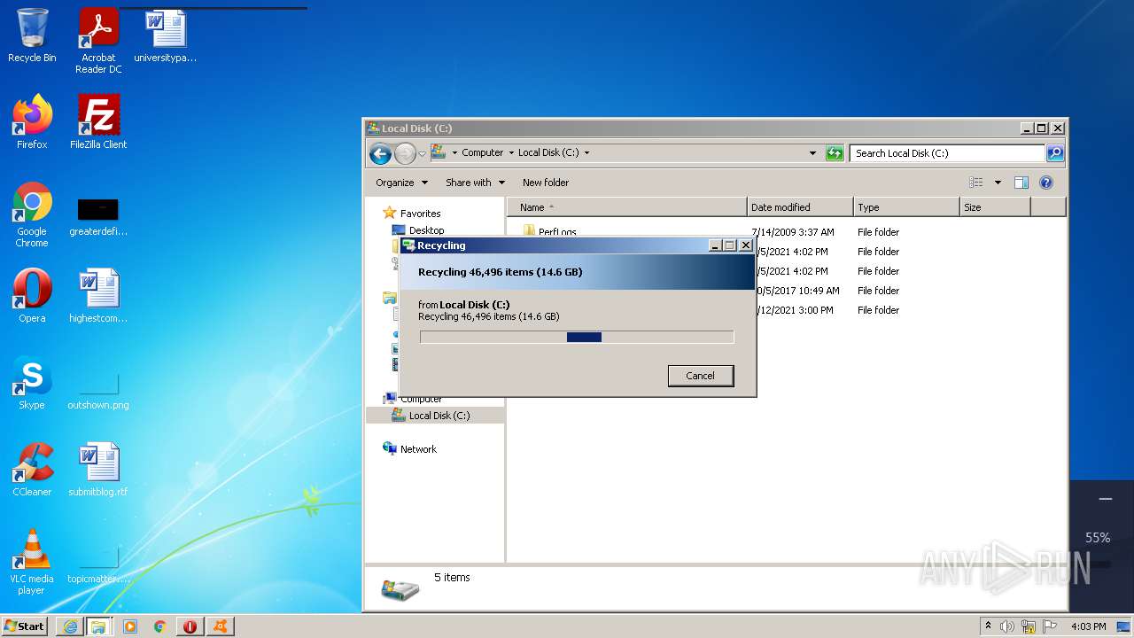Open Avast from the taskbar
Image resolution: width=1134 pixels, height=638 pixels.
point(220,626)
